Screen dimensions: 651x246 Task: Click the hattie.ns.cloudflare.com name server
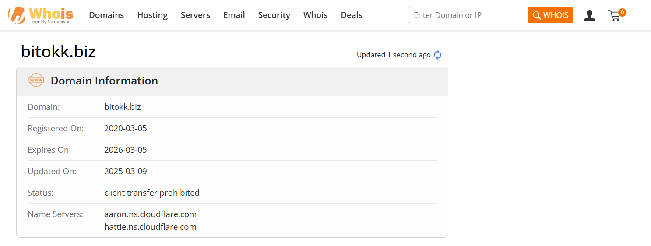pyautogui.click(x=150, y=227)
